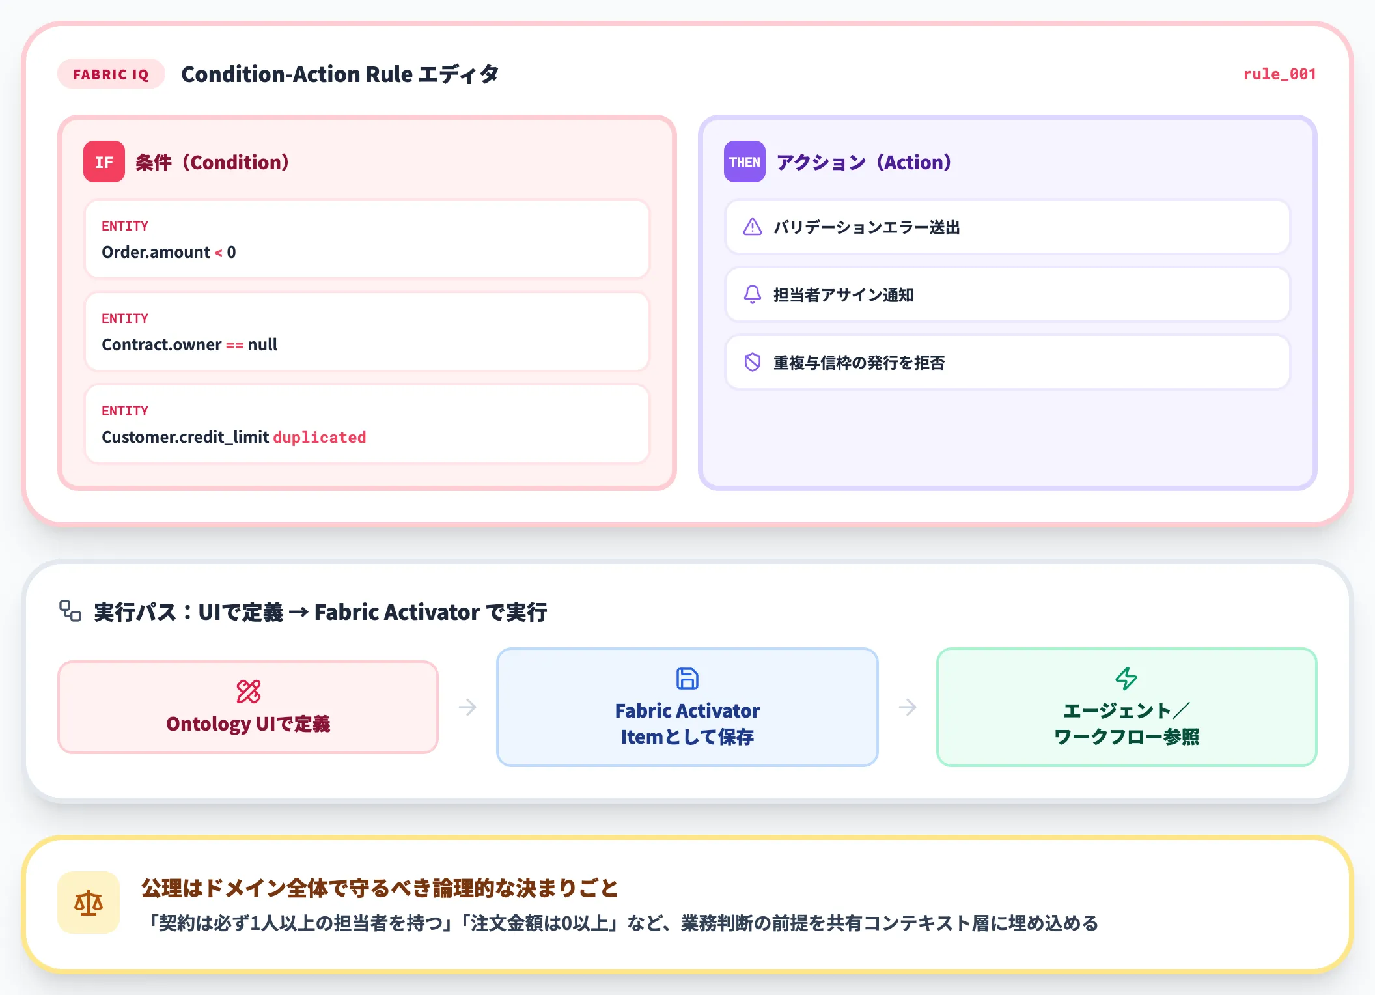Click the shield icon on 重複与信枠の発行を拒否

pyautogui.click(x=753, y=363)
